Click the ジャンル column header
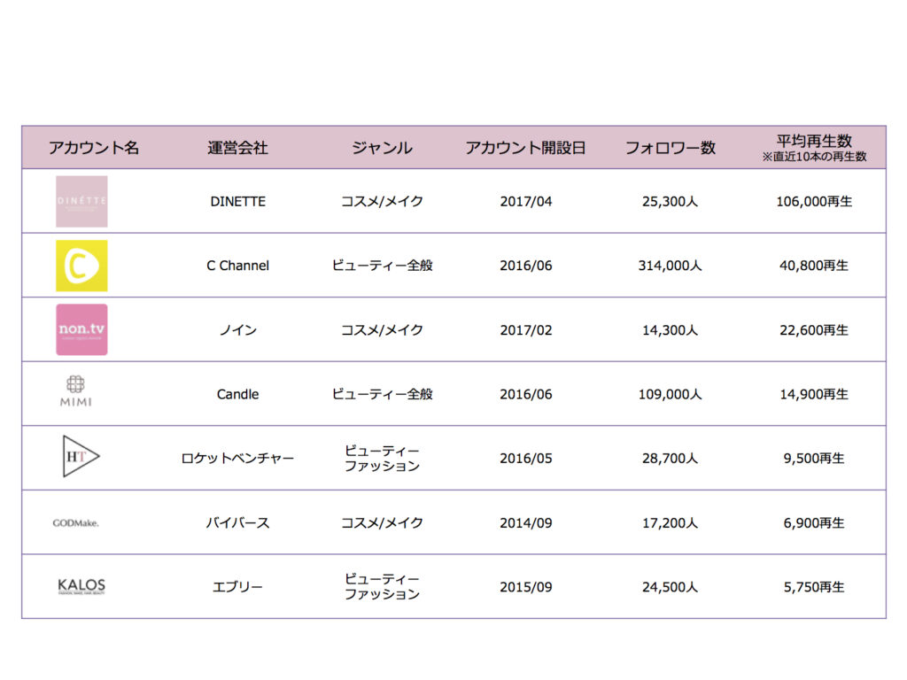The width and height of the screenshot is (907, 680). (382, 148)
